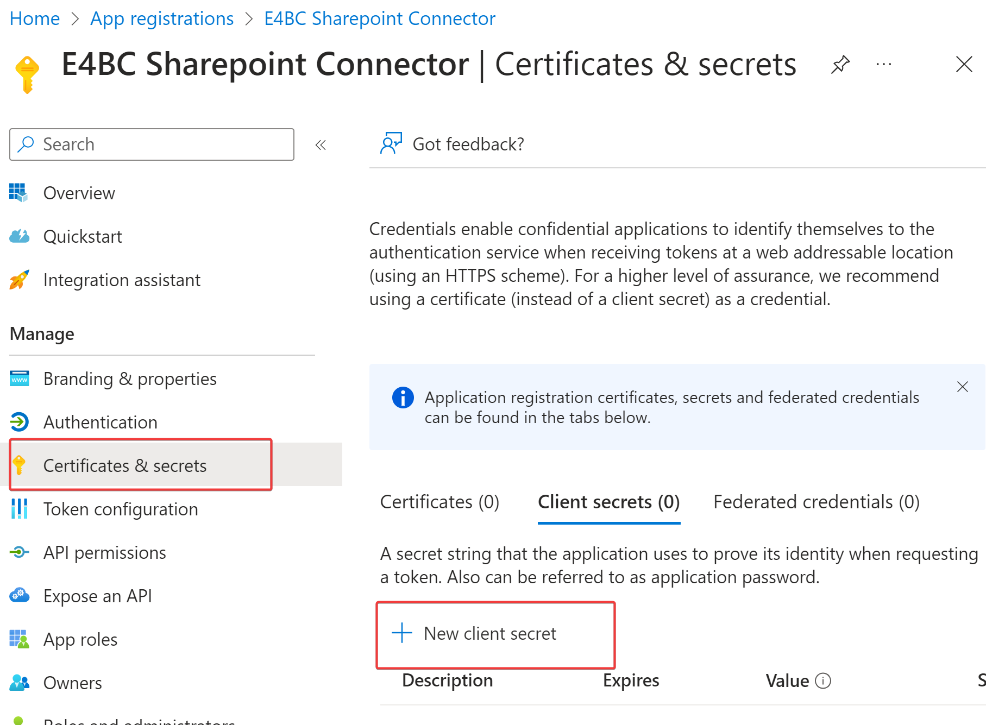
Task: Click the Quickstart cloud icon
Action: pos(20,236)
